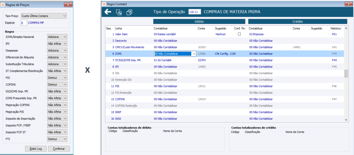Open the Tipo Preço dropdown
Screen dimensions: 354x155
pyautogui.click(x=44, y=16)
